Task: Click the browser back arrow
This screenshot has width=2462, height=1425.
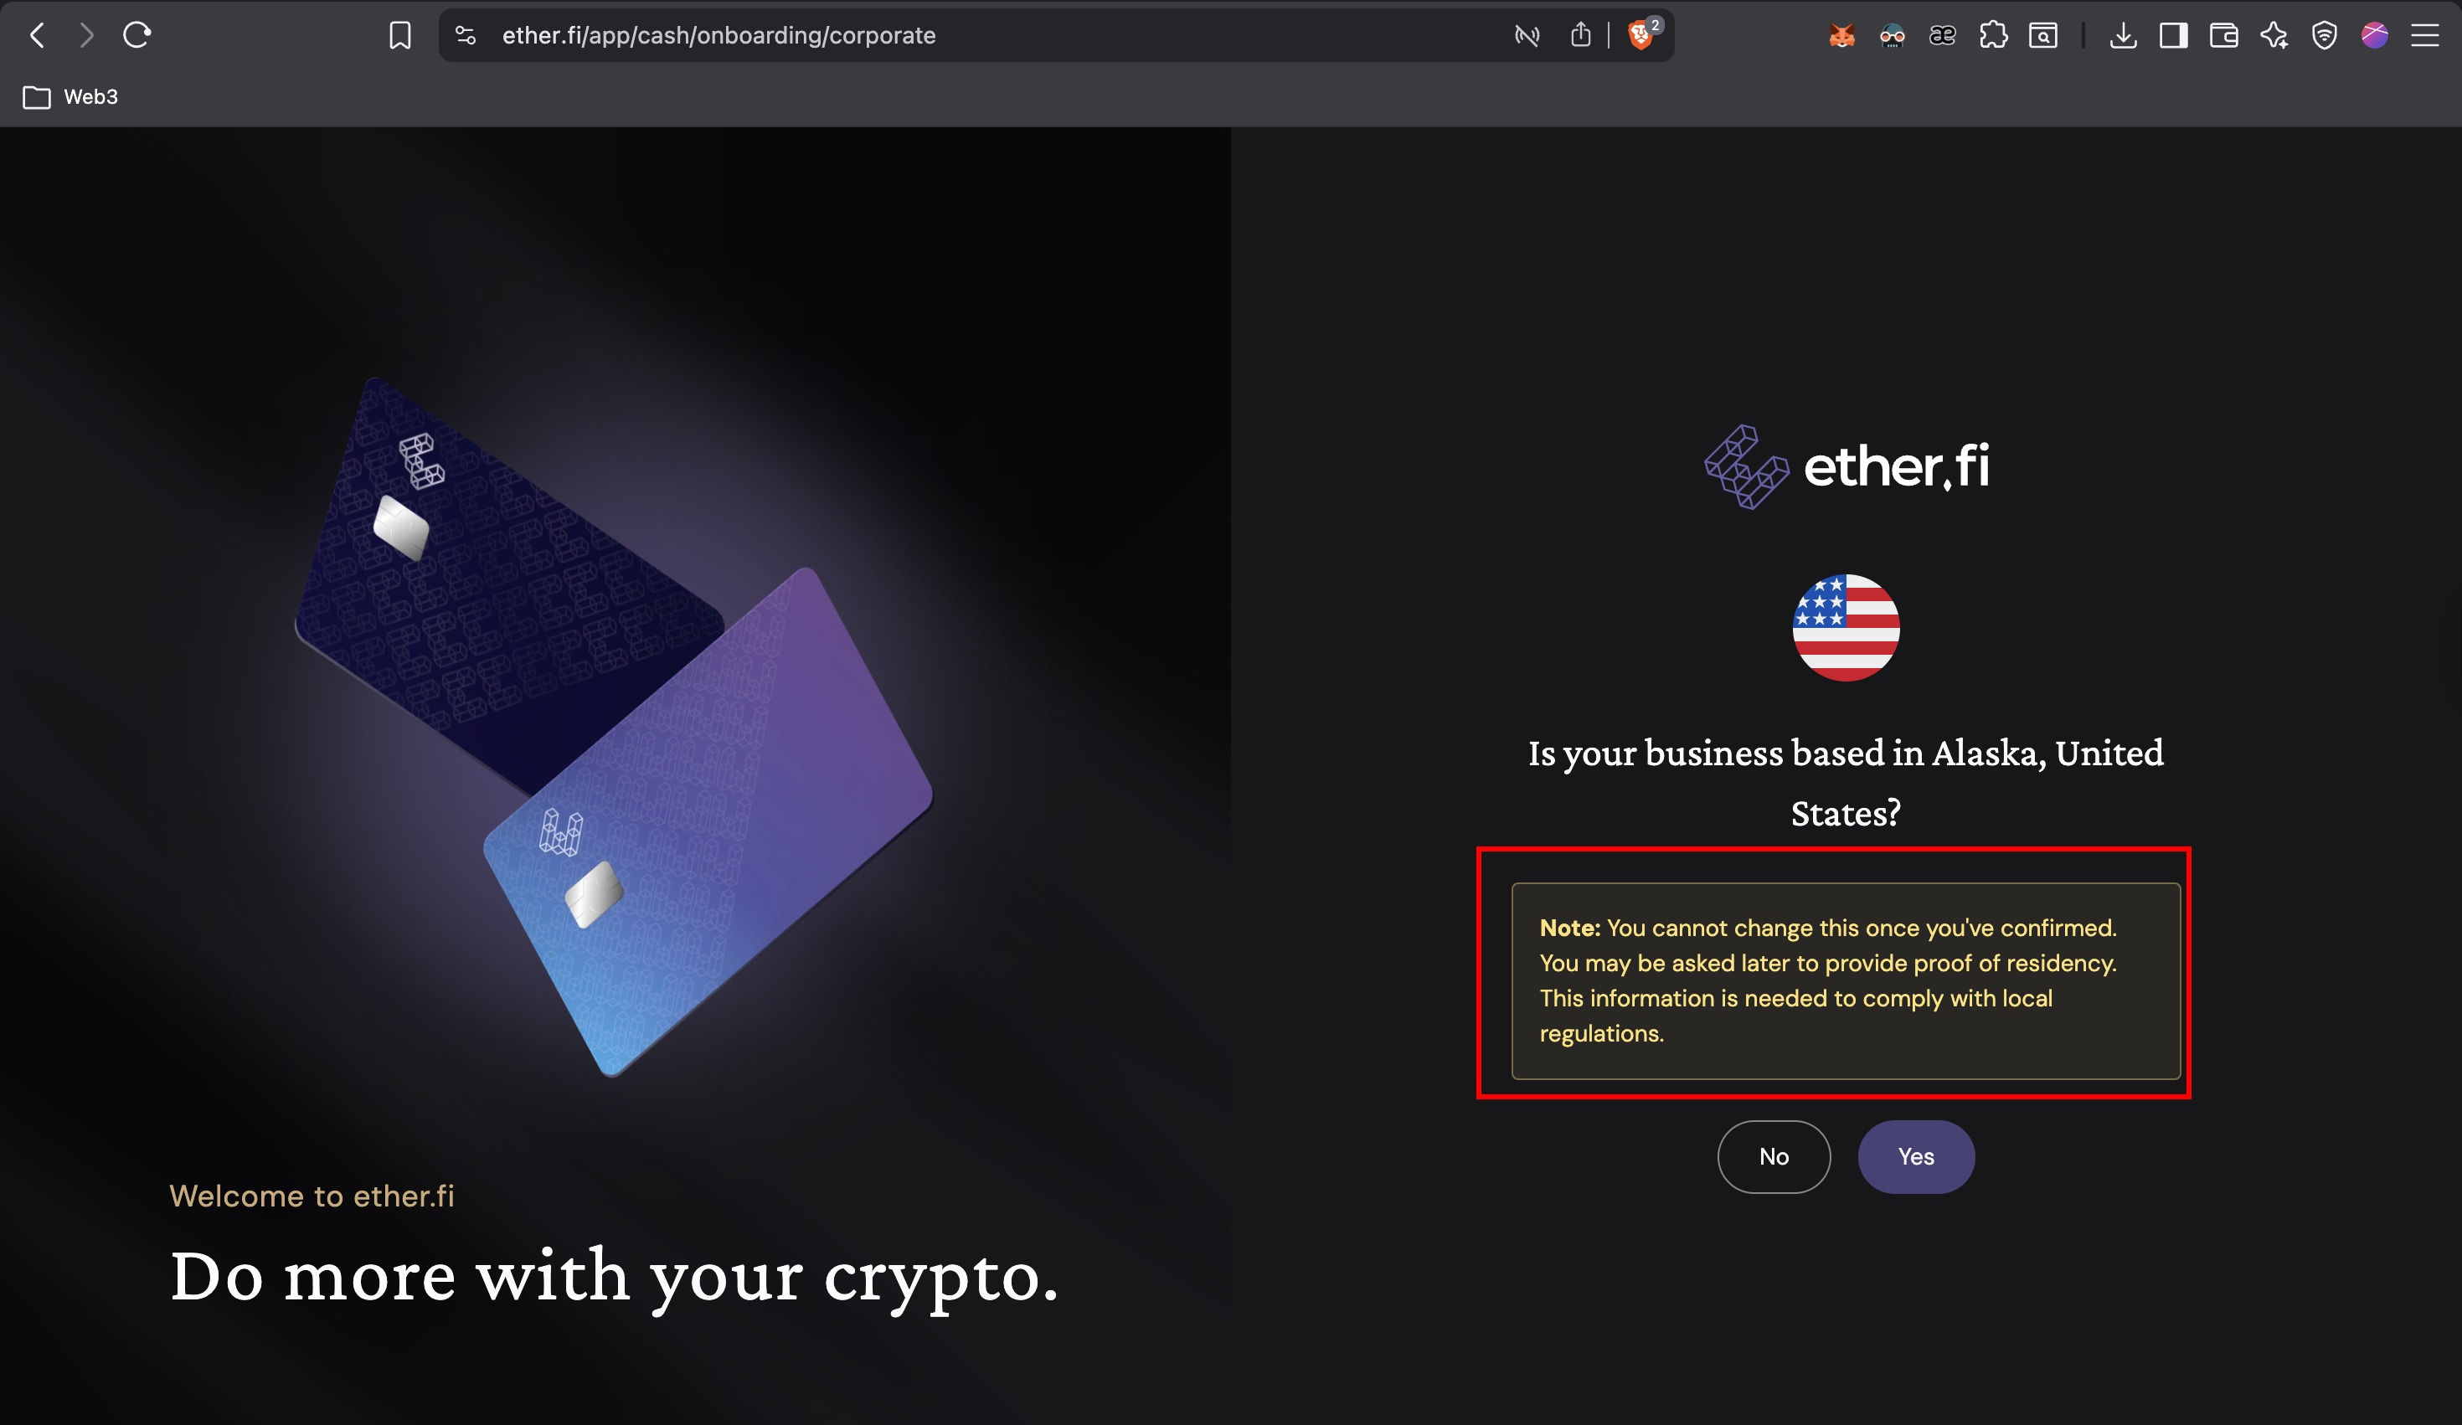Action: click(x=37, y=36)
